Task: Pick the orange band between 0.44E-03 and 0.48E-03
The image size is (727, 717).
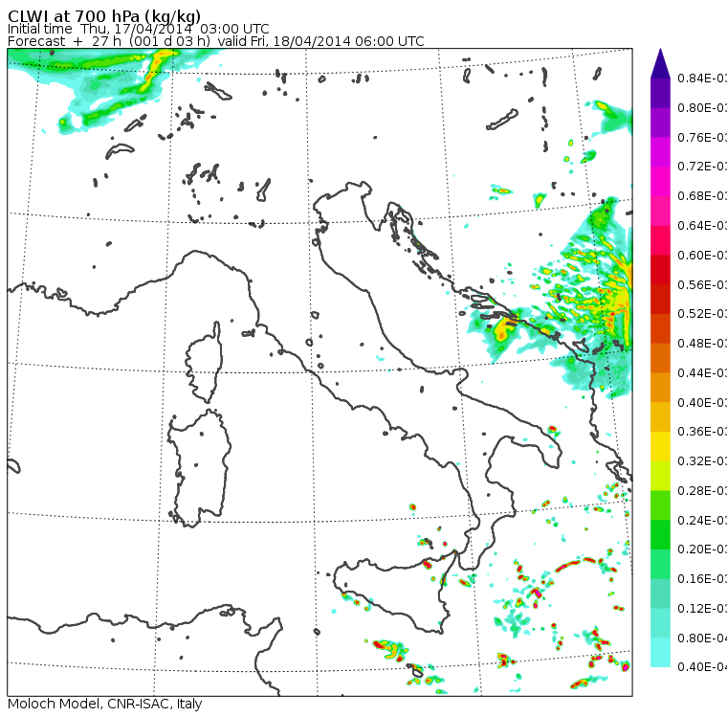Action: pyautogui.click(x=660, y=358)
